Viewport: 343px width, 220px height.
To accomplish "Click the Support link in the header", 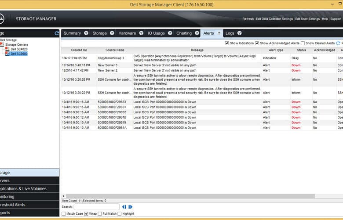I will pyautogui.click(x=336, y=19).
